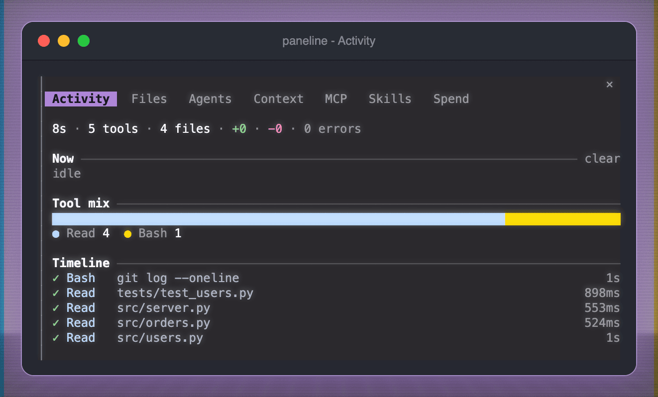Click the checkmark beside git log entry

click(56, 278)
